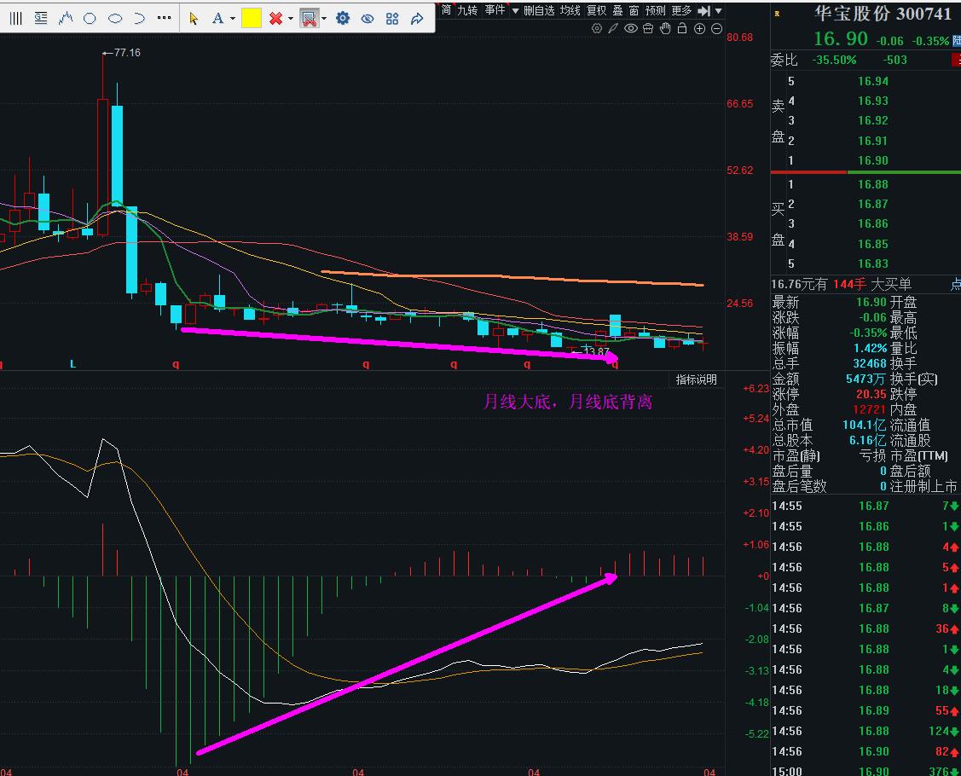Image resolution: width=961 pixels, height=776 pixels.
Task: Open the four-squares grid layout icon
Action: point(392,19)
